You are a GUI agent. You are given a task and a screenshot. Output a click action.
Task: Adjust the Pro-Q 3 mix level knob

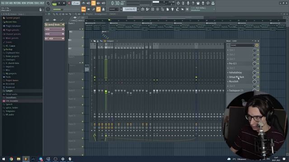254,63
